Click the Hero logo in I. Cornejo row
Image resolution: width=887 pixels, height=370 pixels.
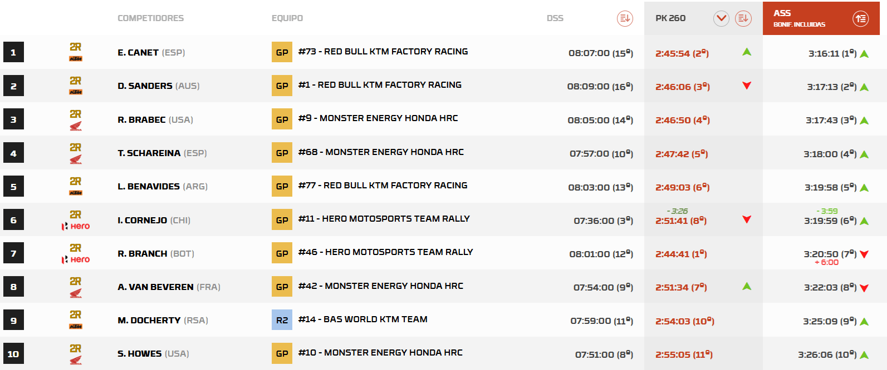76,226
